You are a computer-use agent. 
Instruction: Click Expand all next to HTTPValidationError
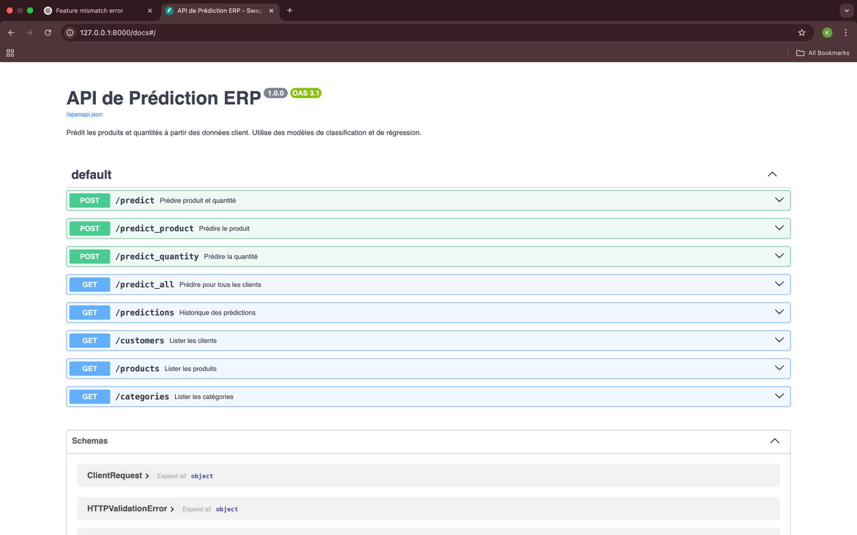point(196,509)
